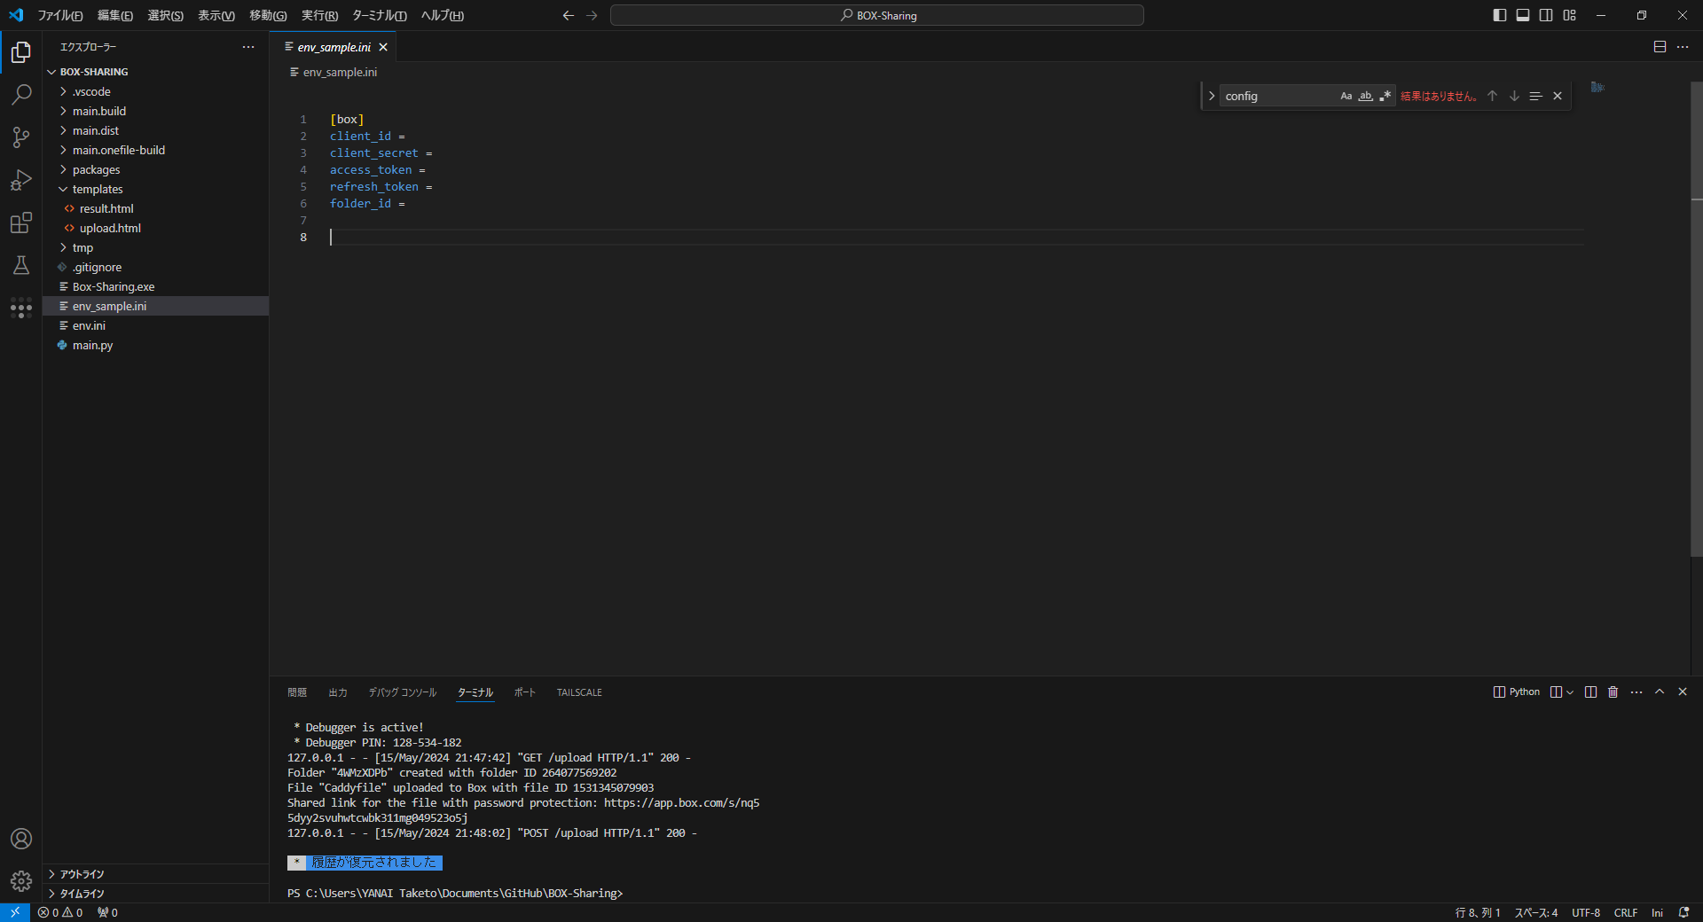Customize layout icon in title bar
Viewport: 1703px width, 922px height.
[1570, 15]
